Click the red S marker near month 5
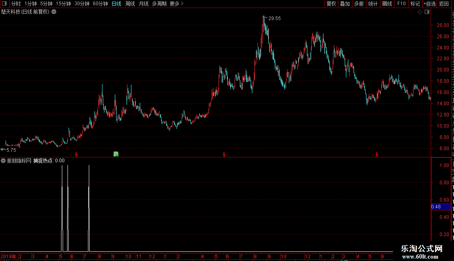454x261 pixels. click(x=224, y=155)
